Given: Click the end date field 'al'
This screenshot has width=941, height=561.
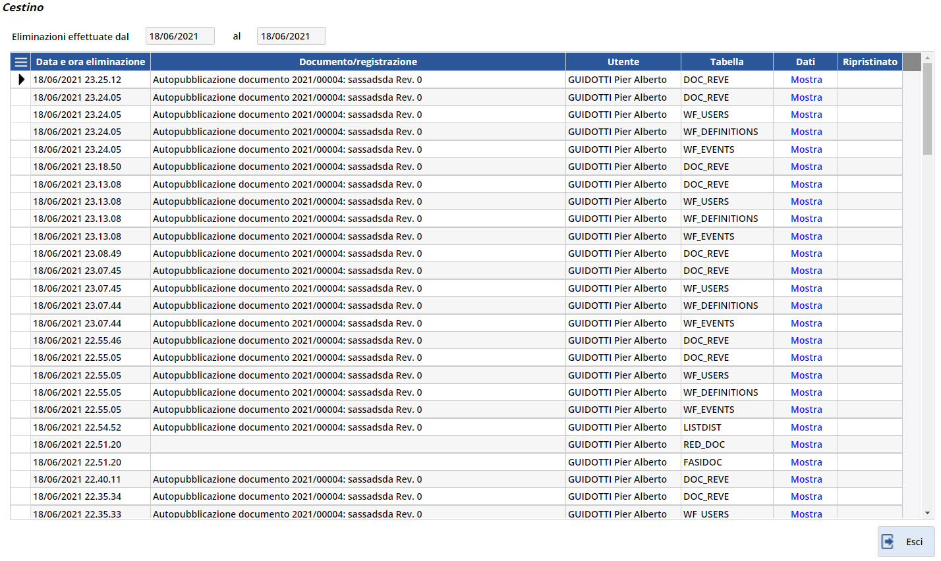Looking at the screenshot, I should 291,36.
